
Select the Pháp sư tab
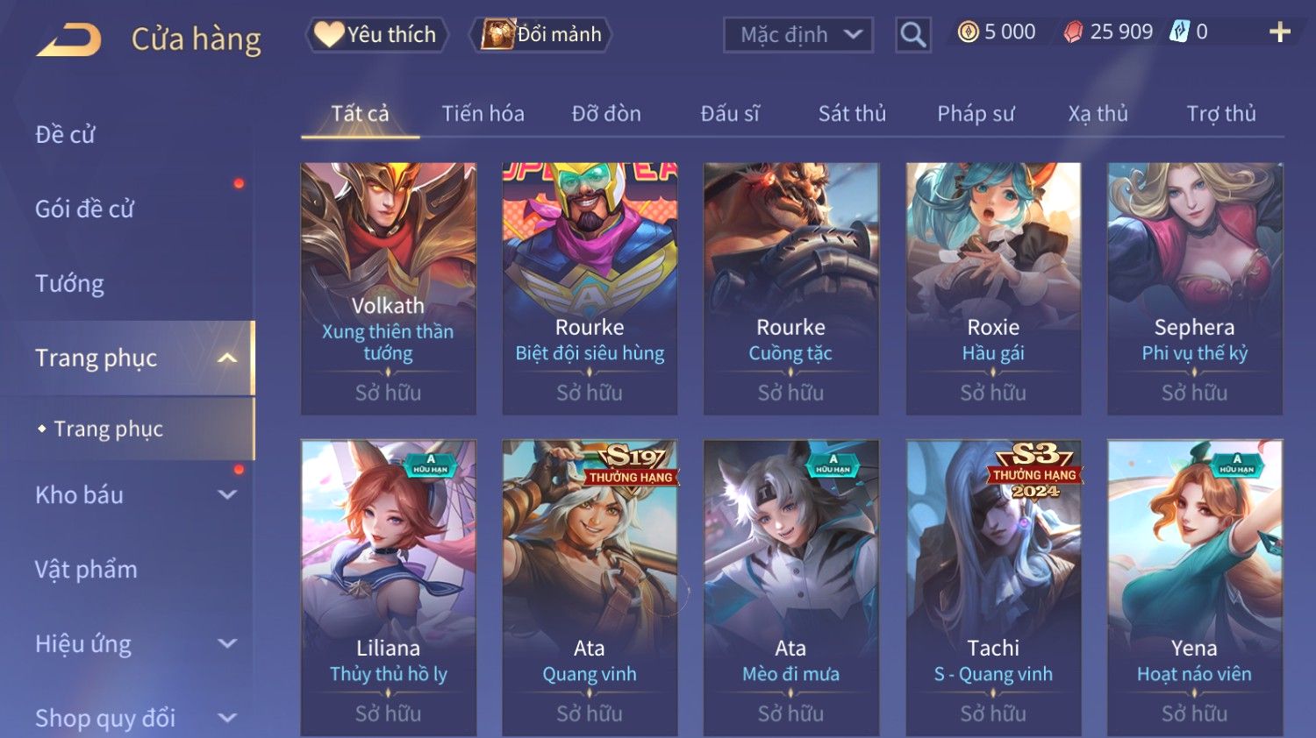tap(976, 114)
